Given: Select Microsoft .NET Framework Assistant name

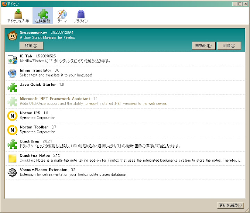Looking at the screenshot, I should click(55, 99).
